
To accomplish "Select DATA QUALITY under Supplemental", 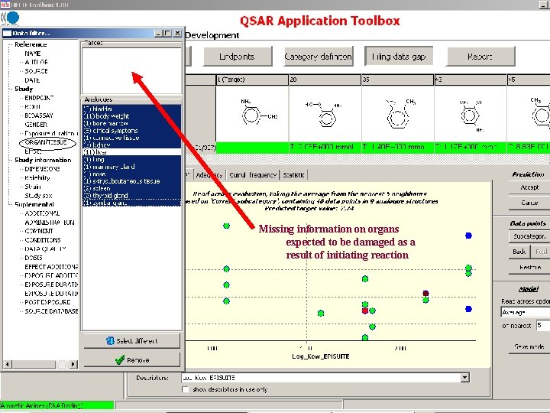I will click(45, 249).
